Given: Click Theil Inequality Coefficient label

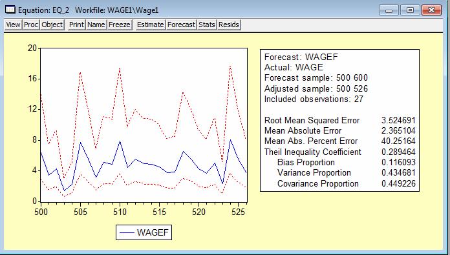Looking at the screenshot, I should tap(312, 152).
